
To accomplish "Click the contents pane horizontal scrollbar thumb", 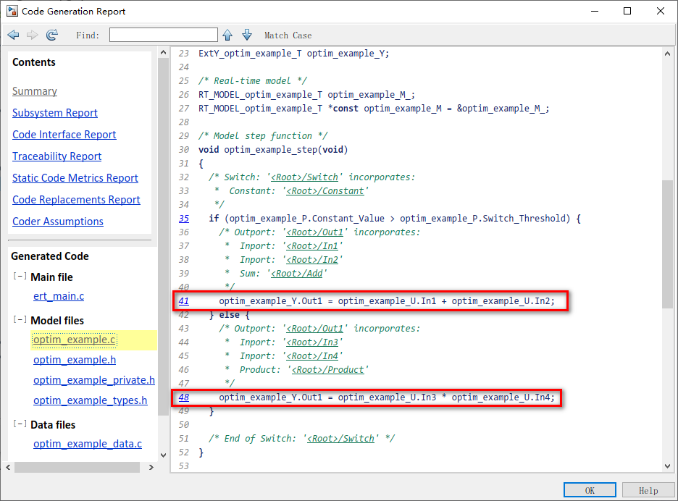I will point(77,467).
